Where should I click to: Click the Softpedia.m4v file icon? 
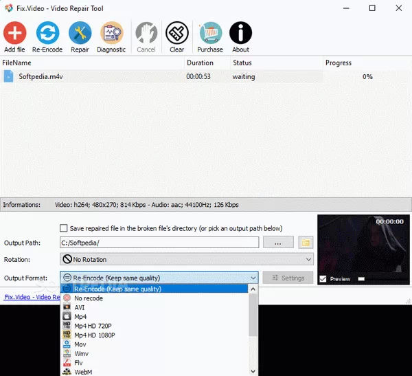click(8, 76)
